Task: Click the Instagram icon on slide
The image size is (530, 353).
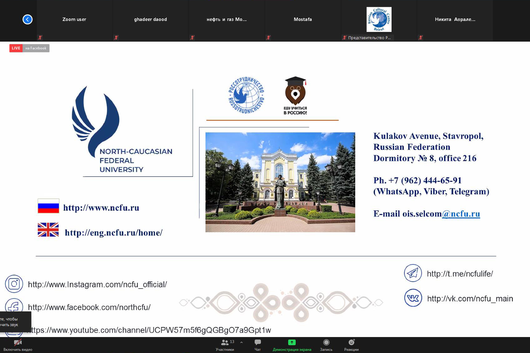Action: (14, 284)
